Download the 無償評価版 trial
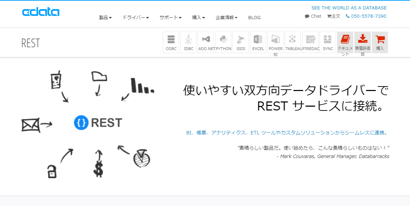The width and height of the screenshot is (410, 206). pyautogui.click(x=362, y=42)
